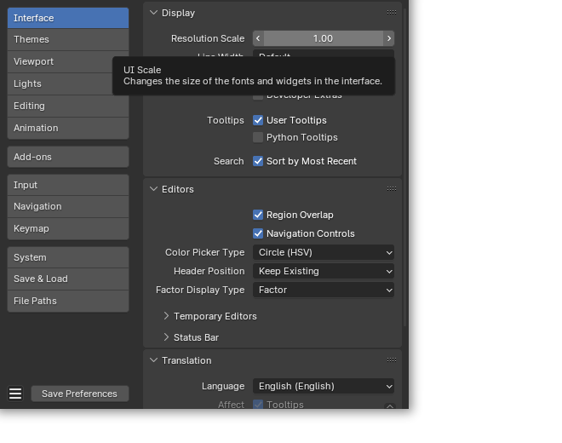Click the Display panel grip dots

point(392,13)
